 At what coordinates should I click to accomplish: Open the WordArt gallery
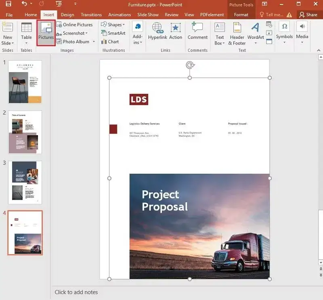(256, 34)
